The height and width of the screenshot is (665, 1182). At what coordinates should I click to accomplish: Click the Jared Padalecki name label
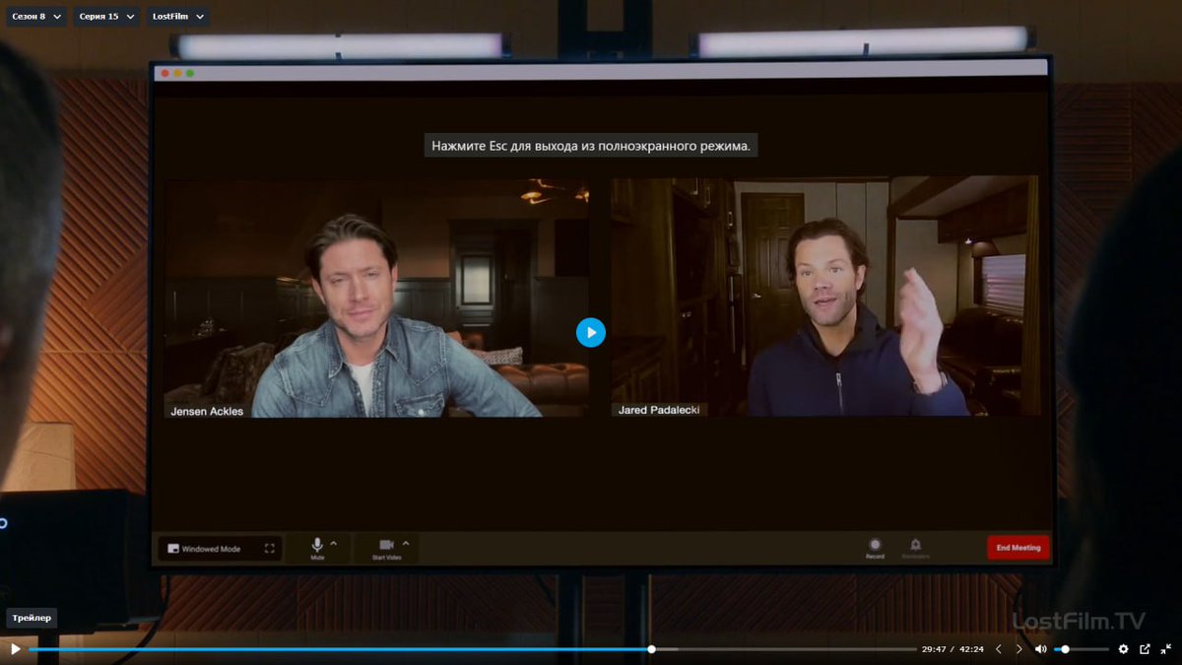pos(658,410)
